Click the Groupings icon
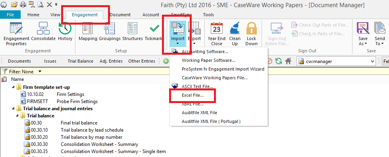 click(110, 29)
